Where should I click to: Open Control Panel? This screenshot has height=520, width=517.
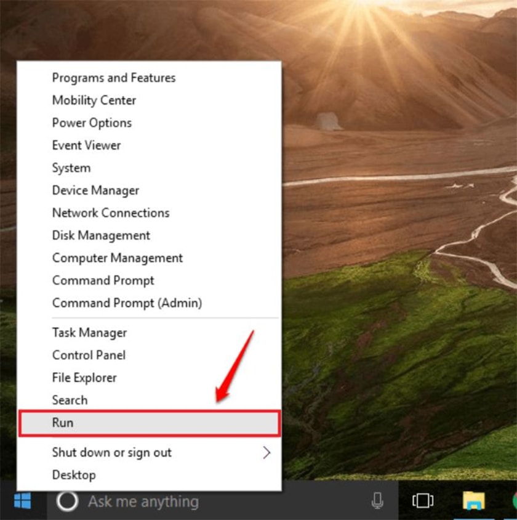coord(89,355)
